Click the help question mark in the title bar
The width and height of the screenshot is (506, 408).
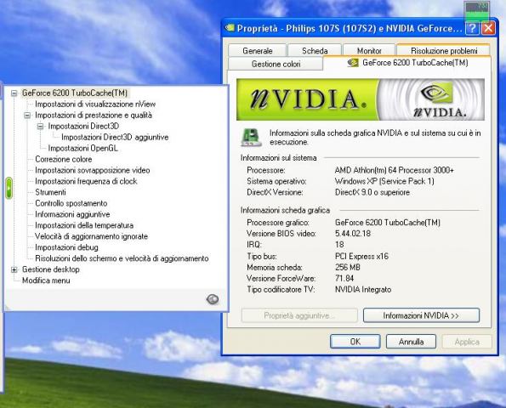tap(472, 28)
